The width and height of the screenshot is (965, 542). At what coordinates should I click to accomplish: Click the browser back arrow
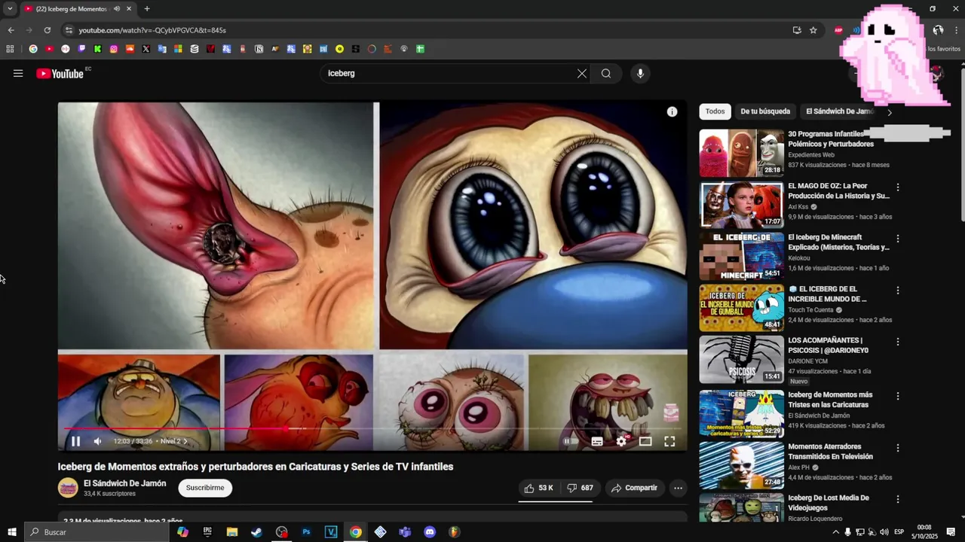(x=11, y=30)
